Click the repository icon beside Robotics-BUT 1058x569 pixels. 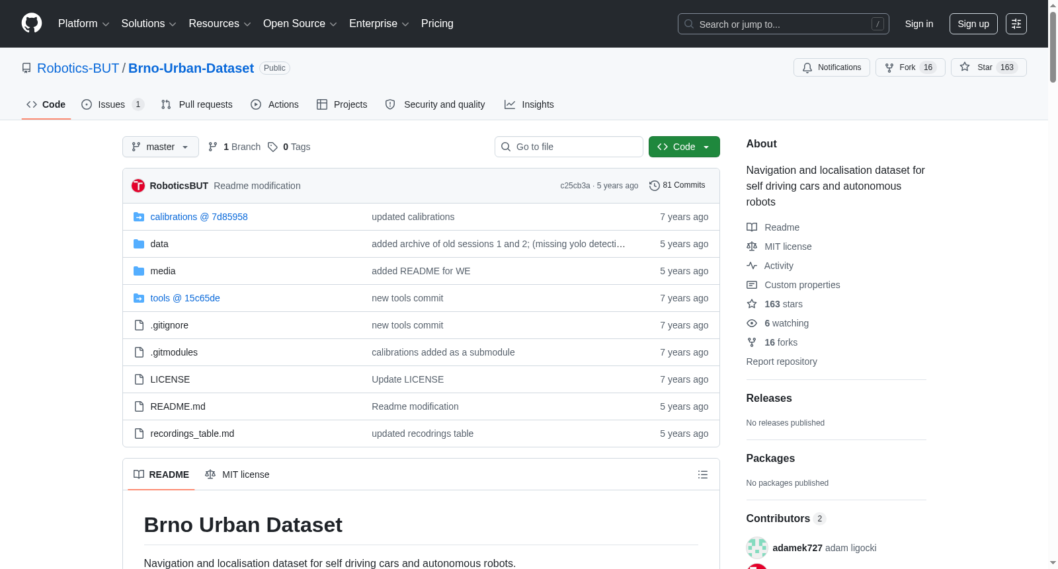click(26, 68)
